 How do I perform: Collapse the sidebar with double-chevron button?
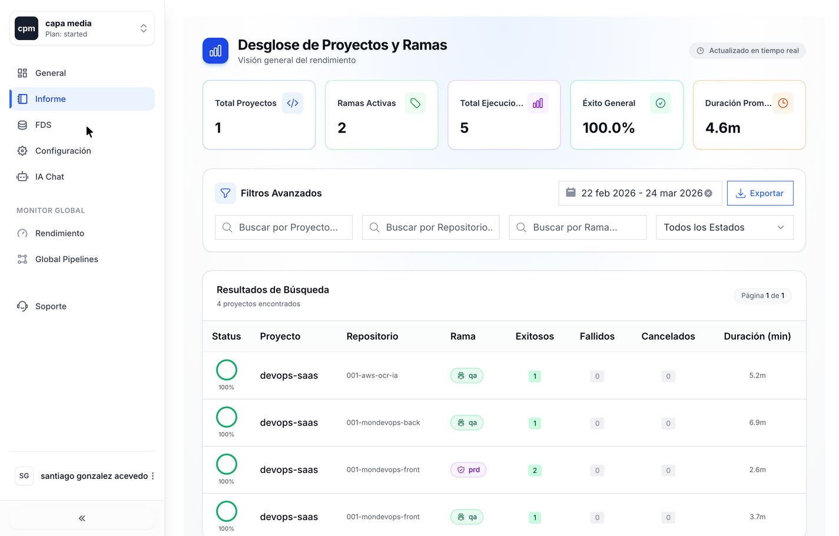point(82,518)
